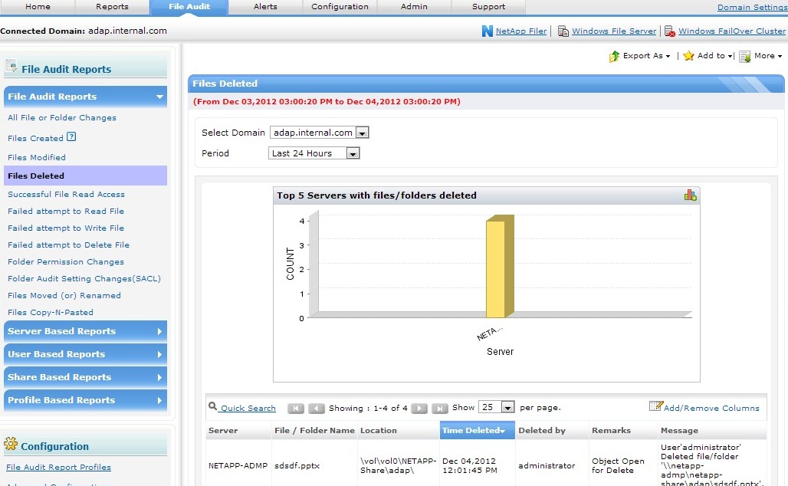
Task: Sort by Time Deleted column header
Action: point(473,431)
